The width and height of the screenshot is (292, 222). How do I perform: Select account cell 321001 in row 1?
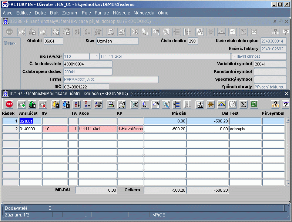click(30, 121)
